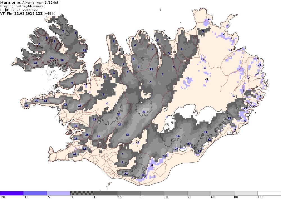Viewport: 281px width, 199px height.
Task: Select the 10 to 20 legend swatch
Action: pos(176,193)
